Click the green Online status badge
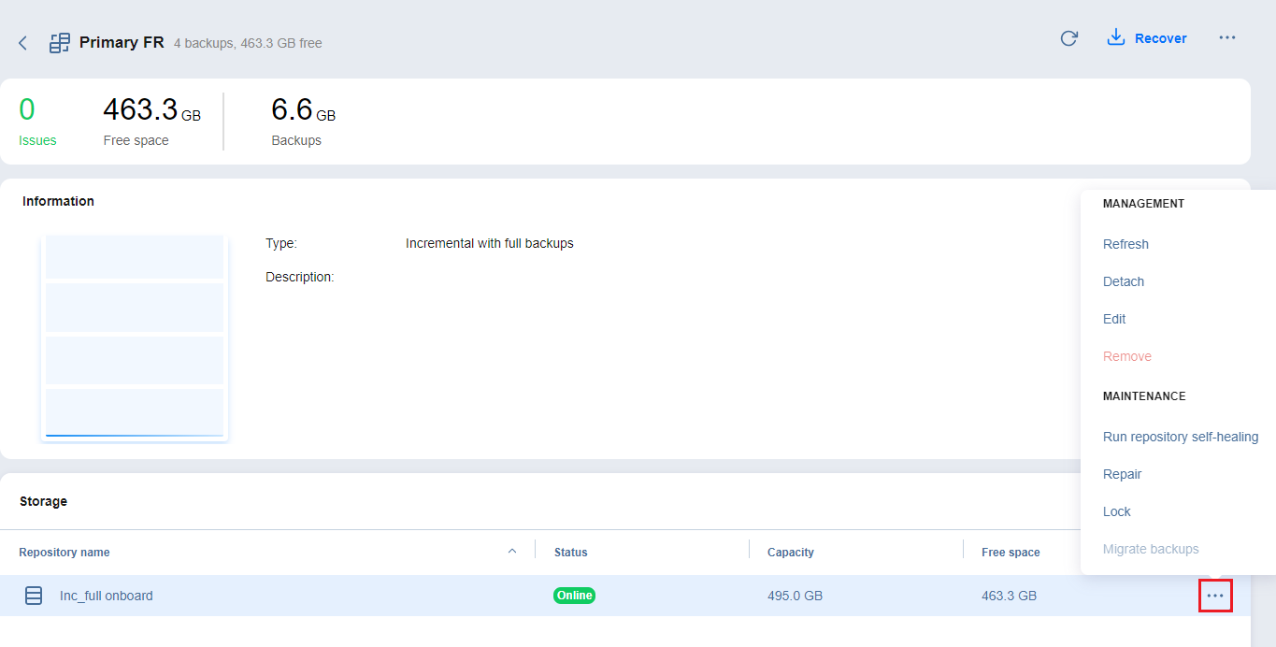This screenshot has height=647, width=1276. pyautogui.click(x=574, y=596)
